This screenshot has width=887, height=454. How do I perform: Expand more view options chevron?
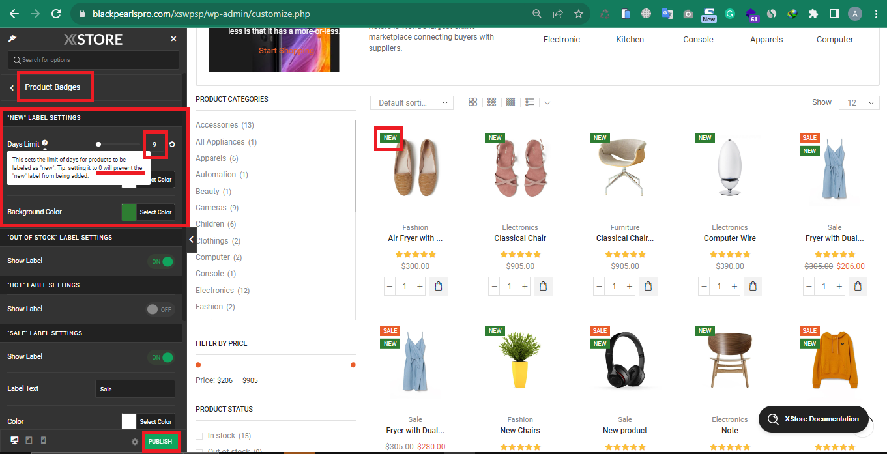point(547,103)
